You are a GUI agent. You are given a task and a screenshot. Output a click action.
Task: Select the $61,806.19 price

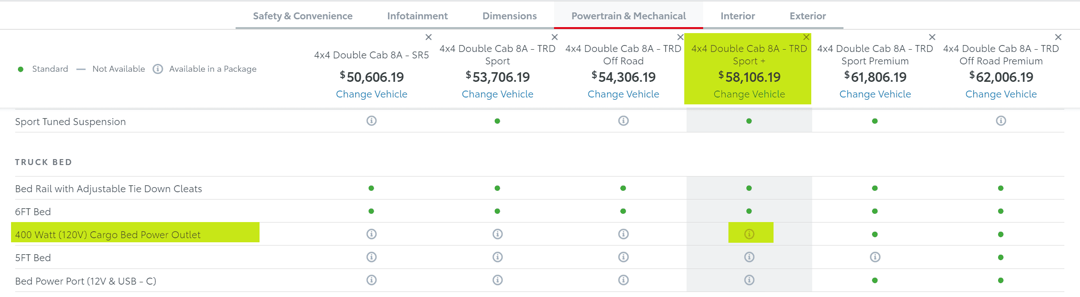point(875,77)
